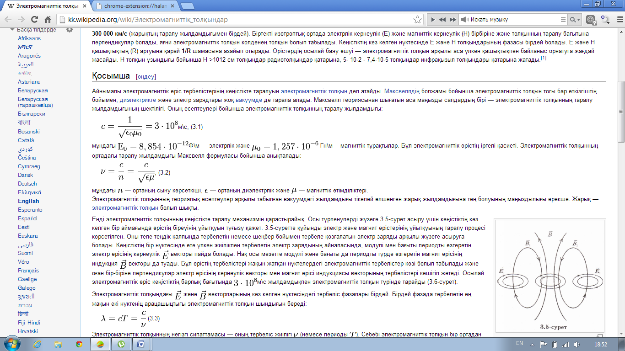Open the Windows Start button
The image size is (625, 351).
coord(11,344)
